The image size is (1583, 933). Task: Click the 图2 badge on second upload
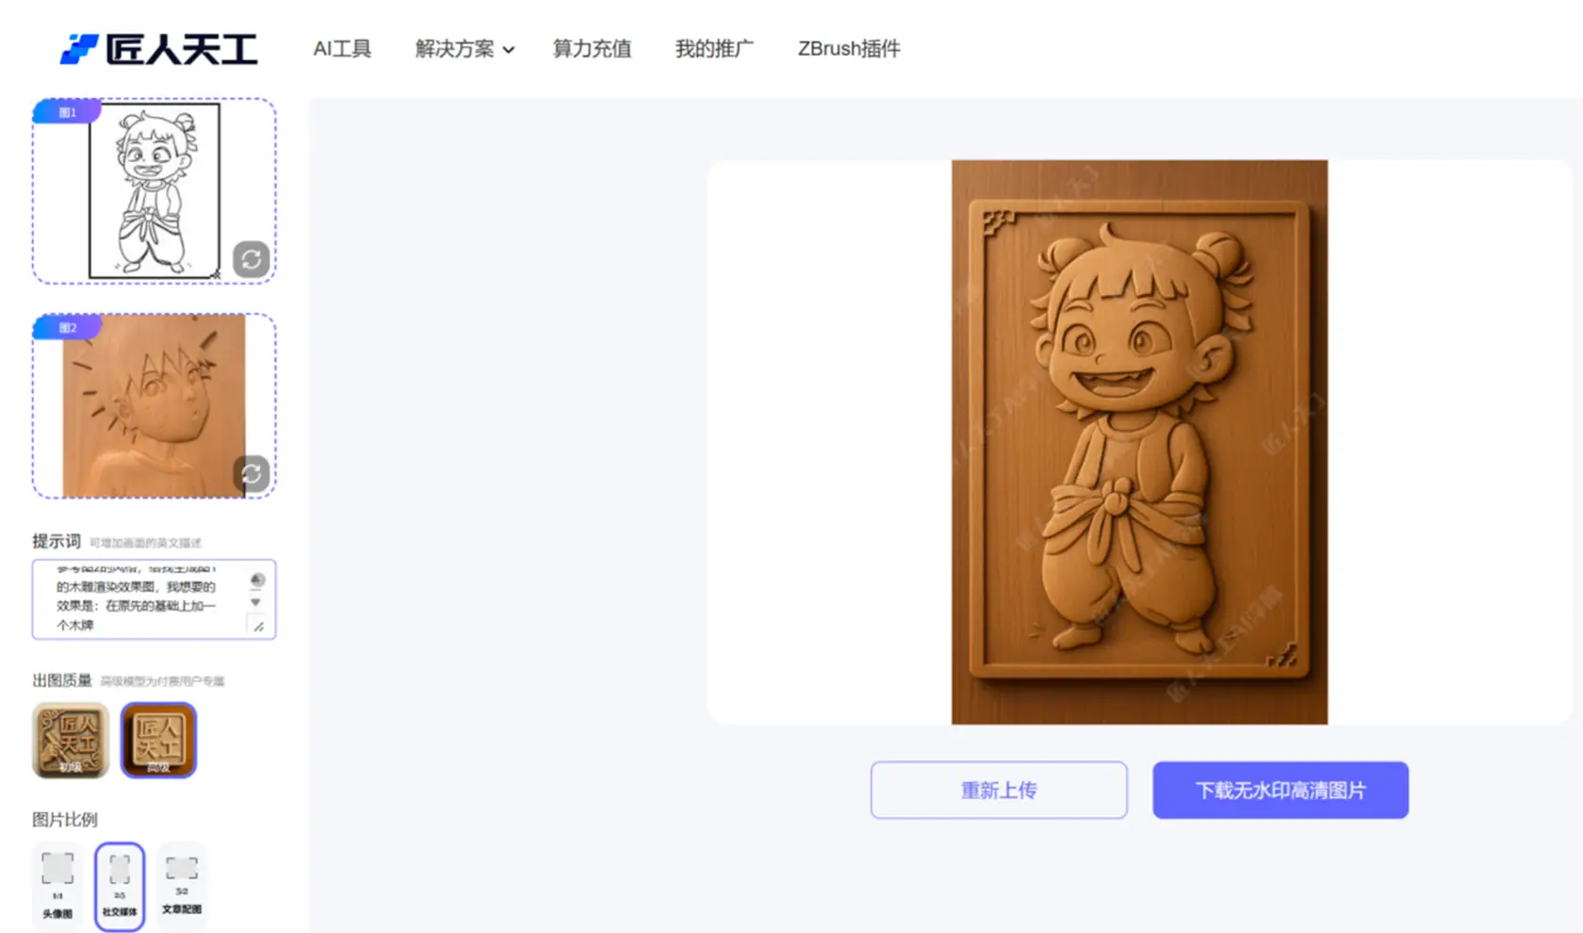(67, 328)
